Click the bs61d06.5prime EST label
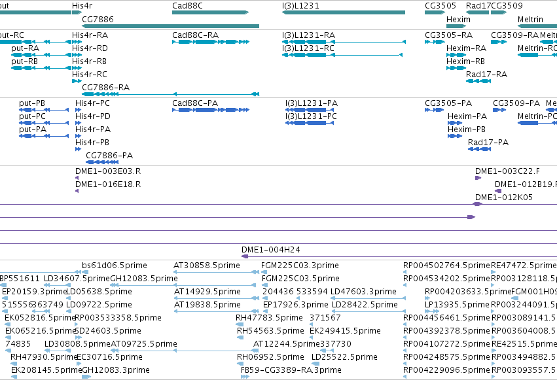 click(115, 266)
